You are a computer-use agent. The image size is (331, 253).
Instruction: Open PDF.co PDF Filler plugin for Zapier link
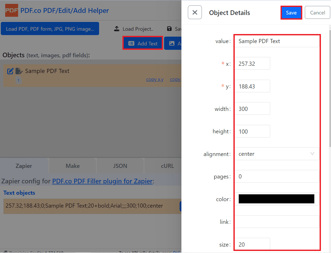(102, 181)
